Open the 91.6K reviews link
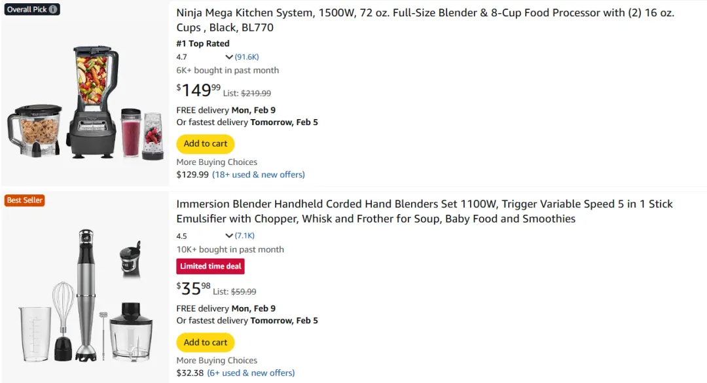 point(247,57)
